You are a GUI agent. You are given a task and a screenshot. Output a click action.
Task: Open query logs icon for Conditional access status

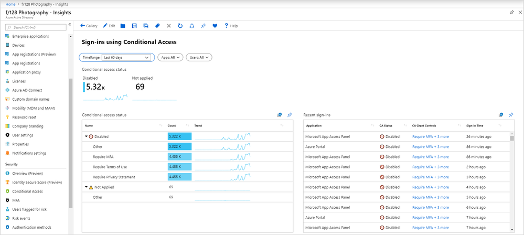(x=280, y=115)
